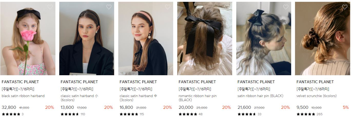This screenshot has height=124, width=353.
Task: Click the 16,800 price of classic hairband
Action: (x=126, y=108)
